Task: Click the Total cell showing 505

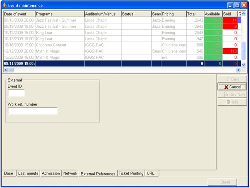Action: point(195,57)
